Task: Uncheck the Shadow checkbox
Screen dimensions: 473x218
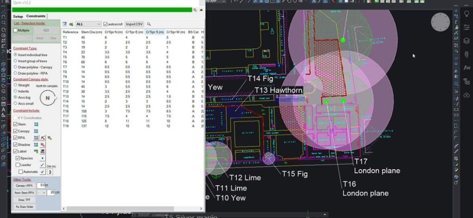Action: [15, 145]
